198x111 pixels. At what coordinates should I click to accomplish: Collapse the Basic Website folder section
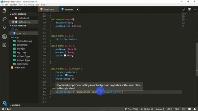tap(19, 26)
